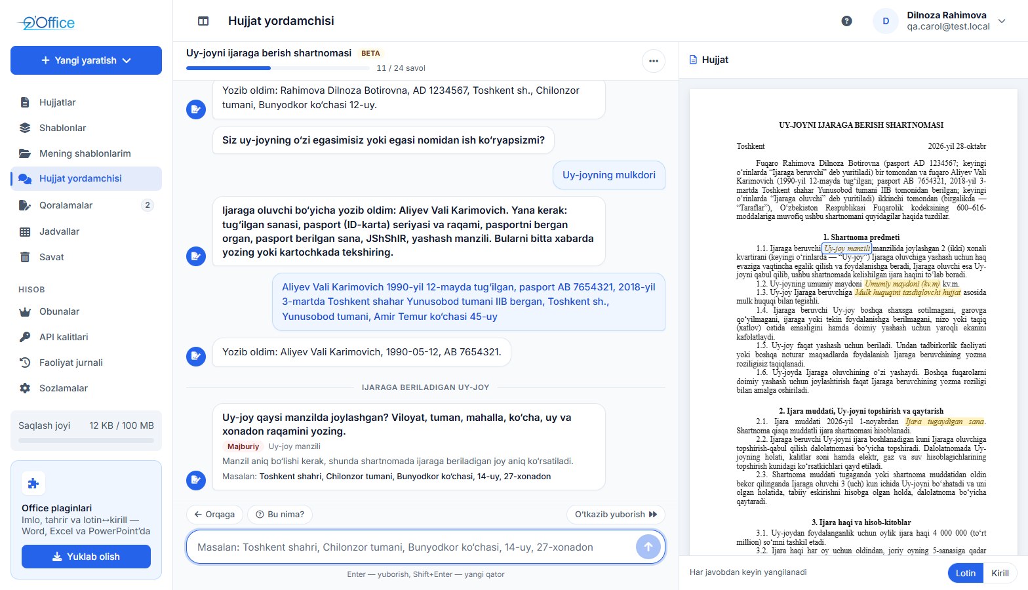Click the Savat trash icon
1028x590 pixels.
click(25, 257)
